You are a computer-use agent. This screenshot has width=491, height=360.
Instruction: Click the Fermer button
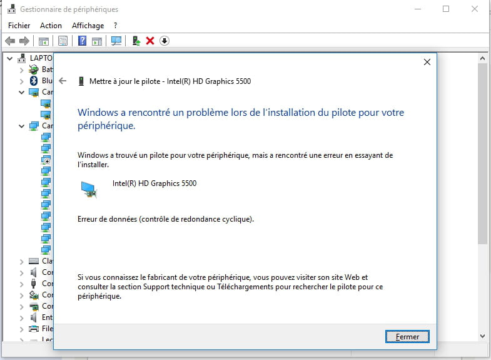[x=407, y=336]
